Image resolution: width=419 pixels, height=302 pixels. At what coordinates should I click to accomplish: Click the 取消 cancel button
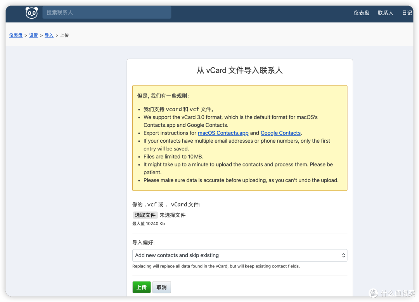click(161, 287)
